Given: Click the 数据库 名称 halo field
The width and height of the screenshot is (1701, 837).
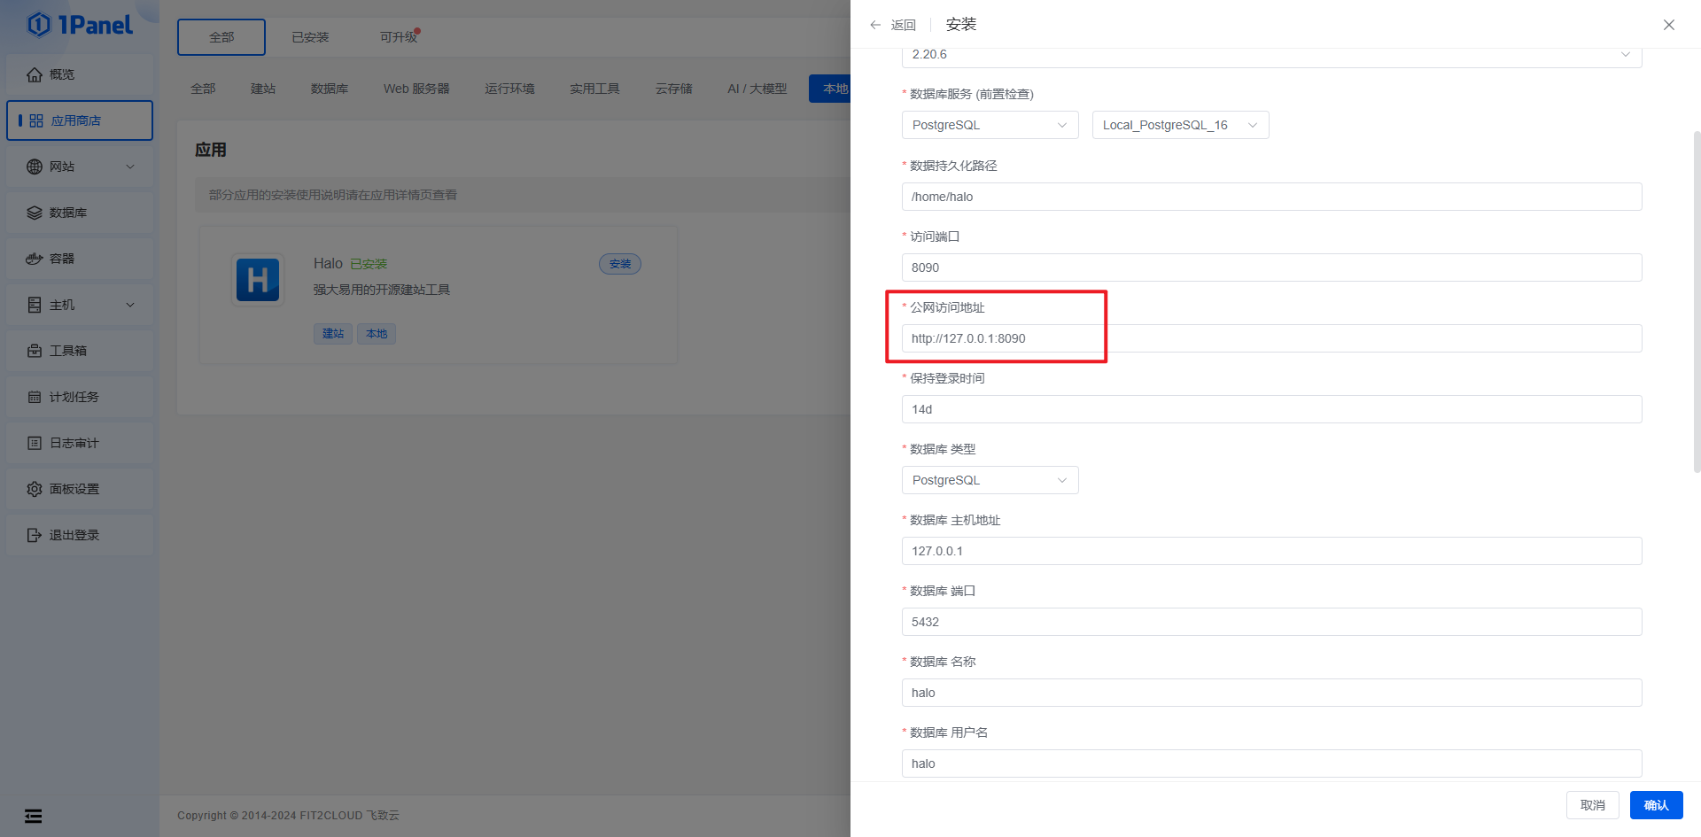Looking at the screenshot, I should point(1271,693).
